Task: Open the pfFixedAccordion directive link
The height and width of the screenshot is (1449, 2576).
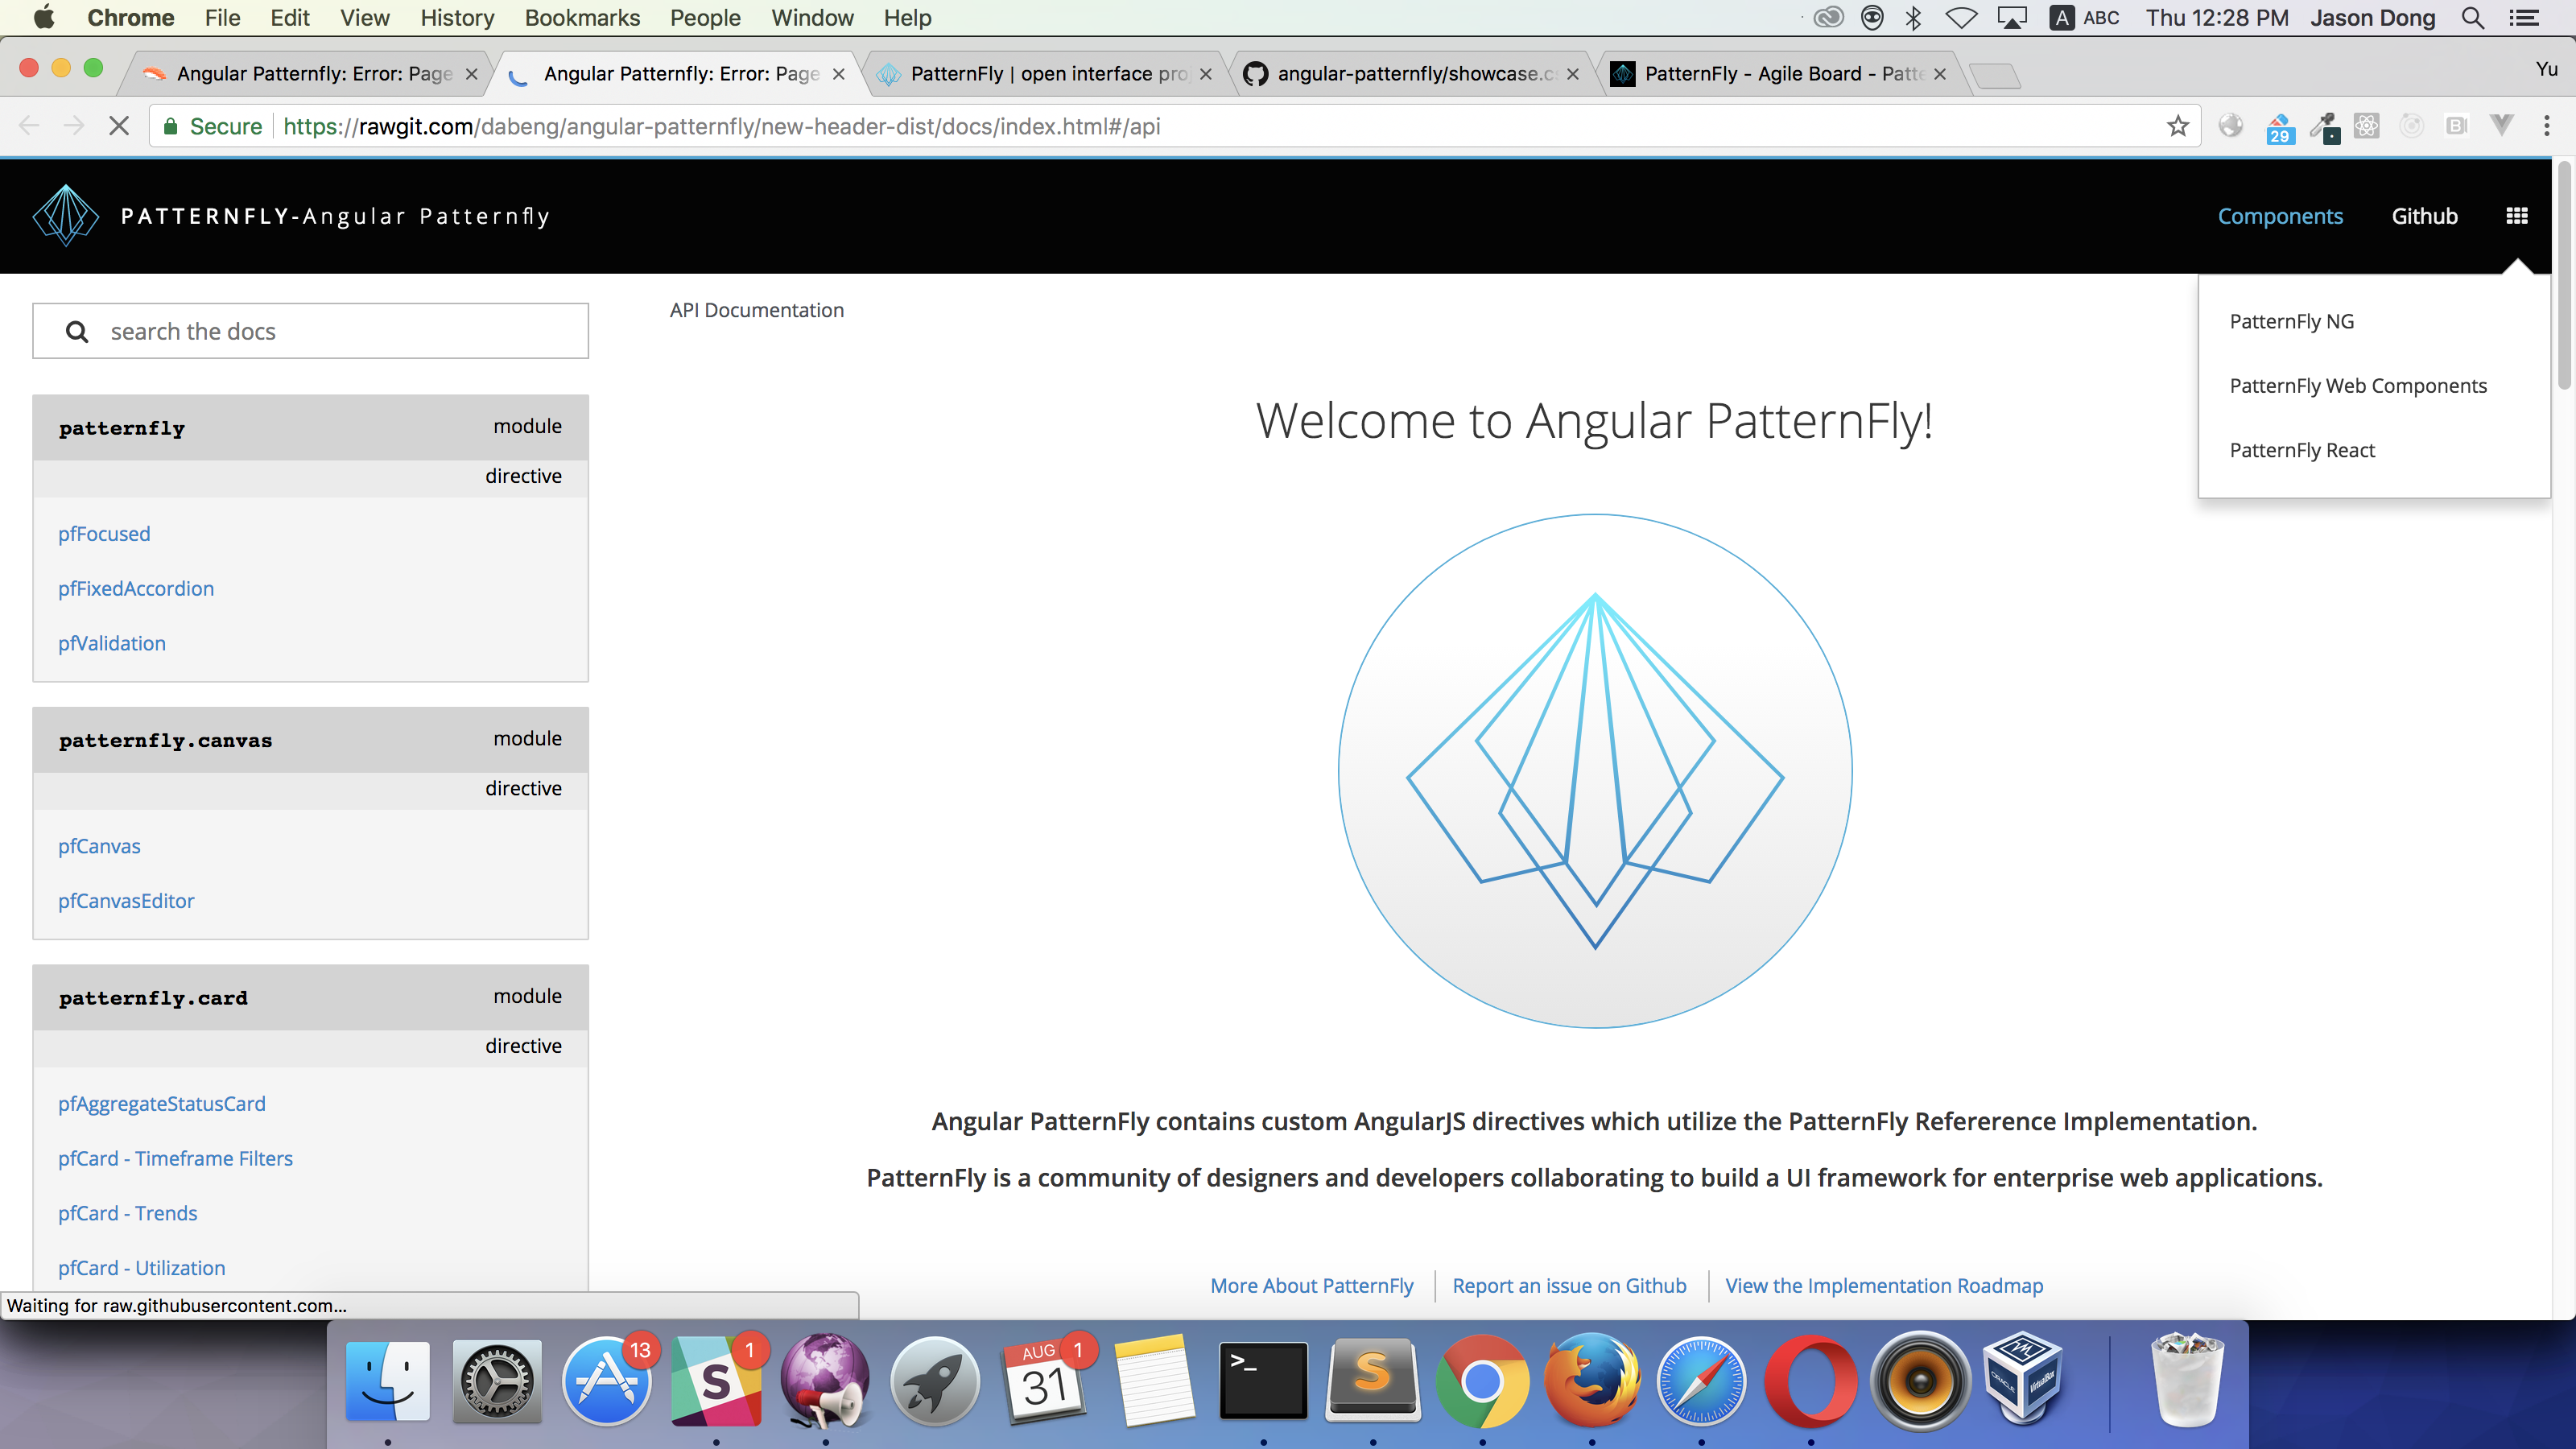Action: (x=136, y=589)
